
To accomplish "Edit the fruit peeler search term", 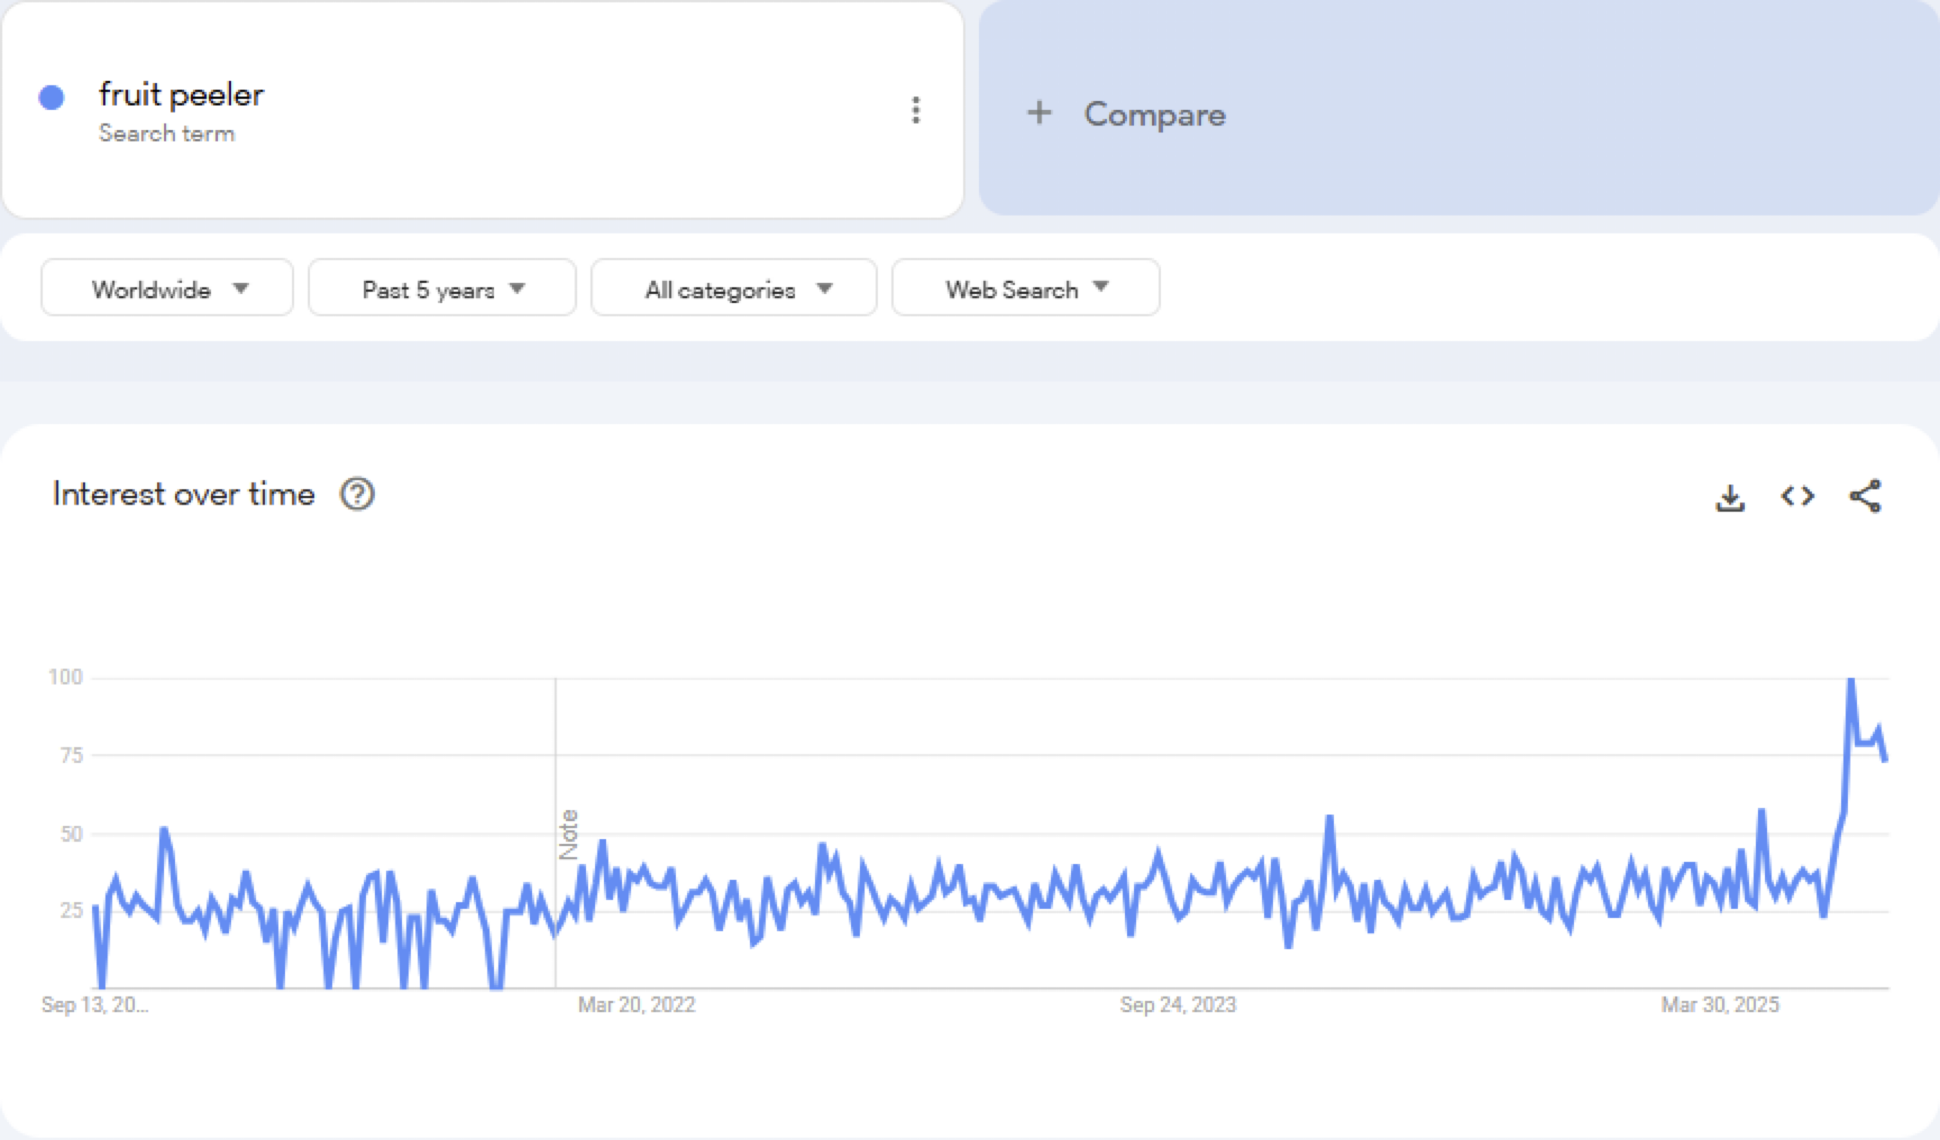I will click(181, 95).
